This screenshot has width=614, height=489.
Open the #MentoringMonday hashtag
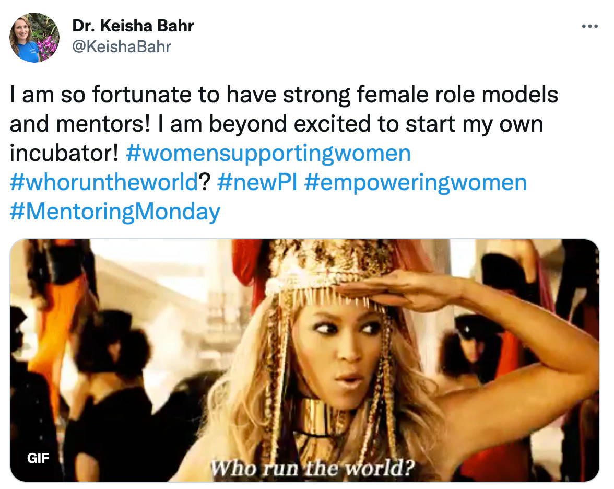(x=115, y=212)
